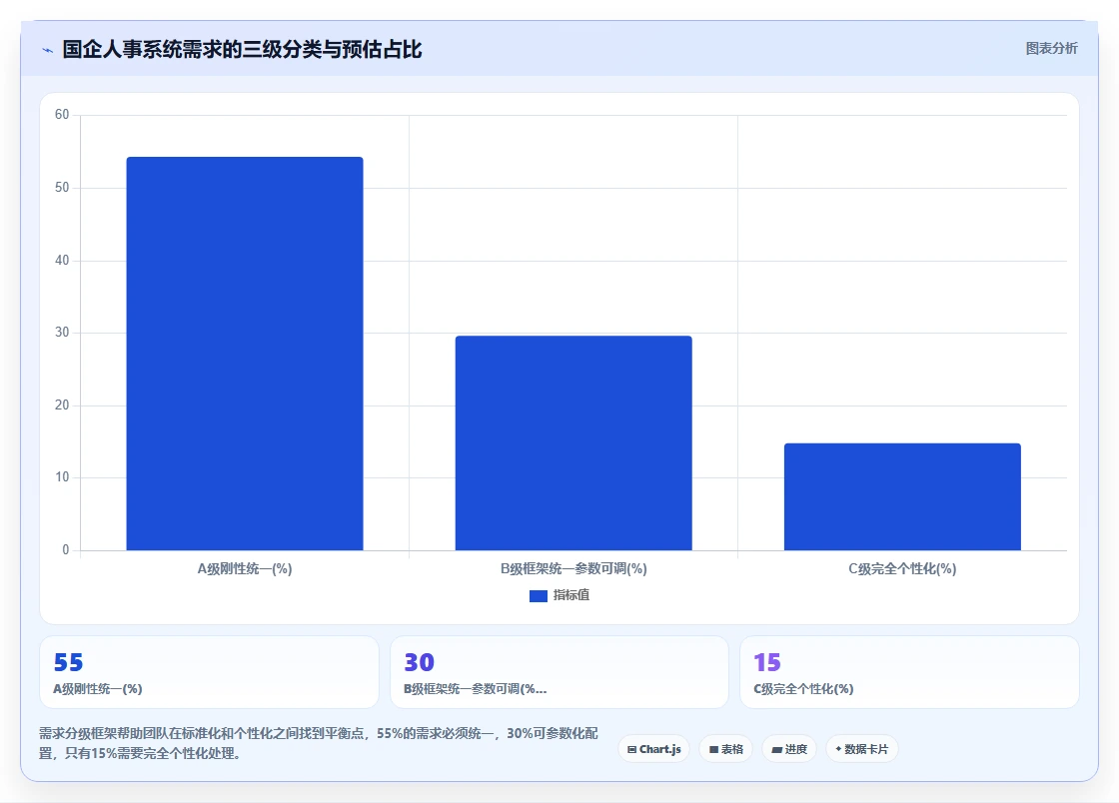Click the card caption C级完全个性化(%) under 15
1119x803 pixels.
[803, 689]
